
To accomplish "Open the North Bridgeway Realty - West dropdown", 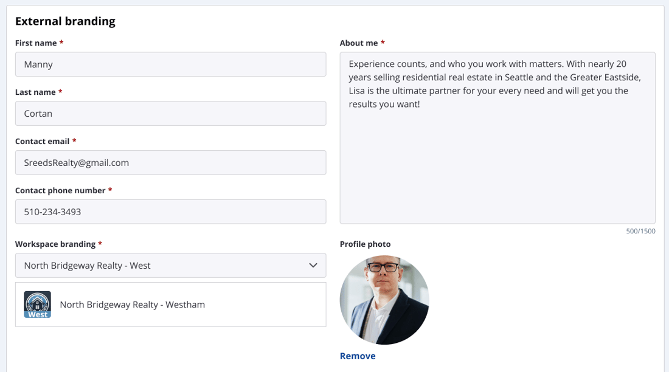I will pos(170,266).
